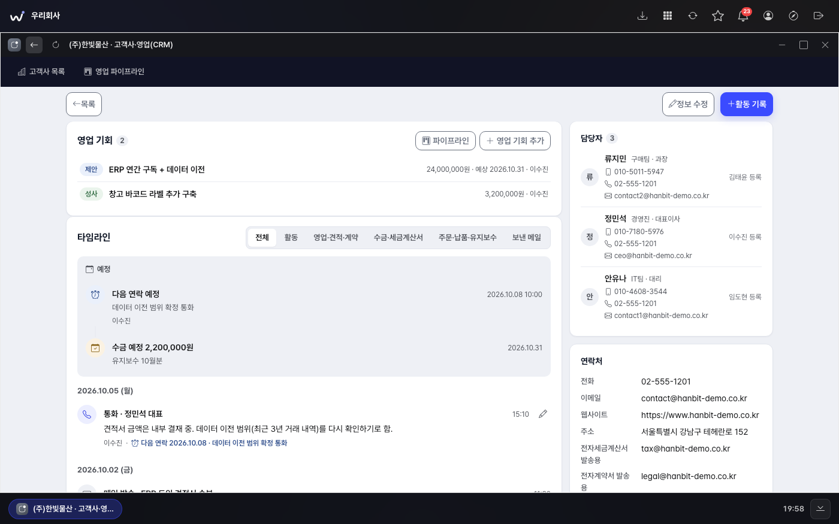Click the window app icon beside back arrow

pos(14,45)
